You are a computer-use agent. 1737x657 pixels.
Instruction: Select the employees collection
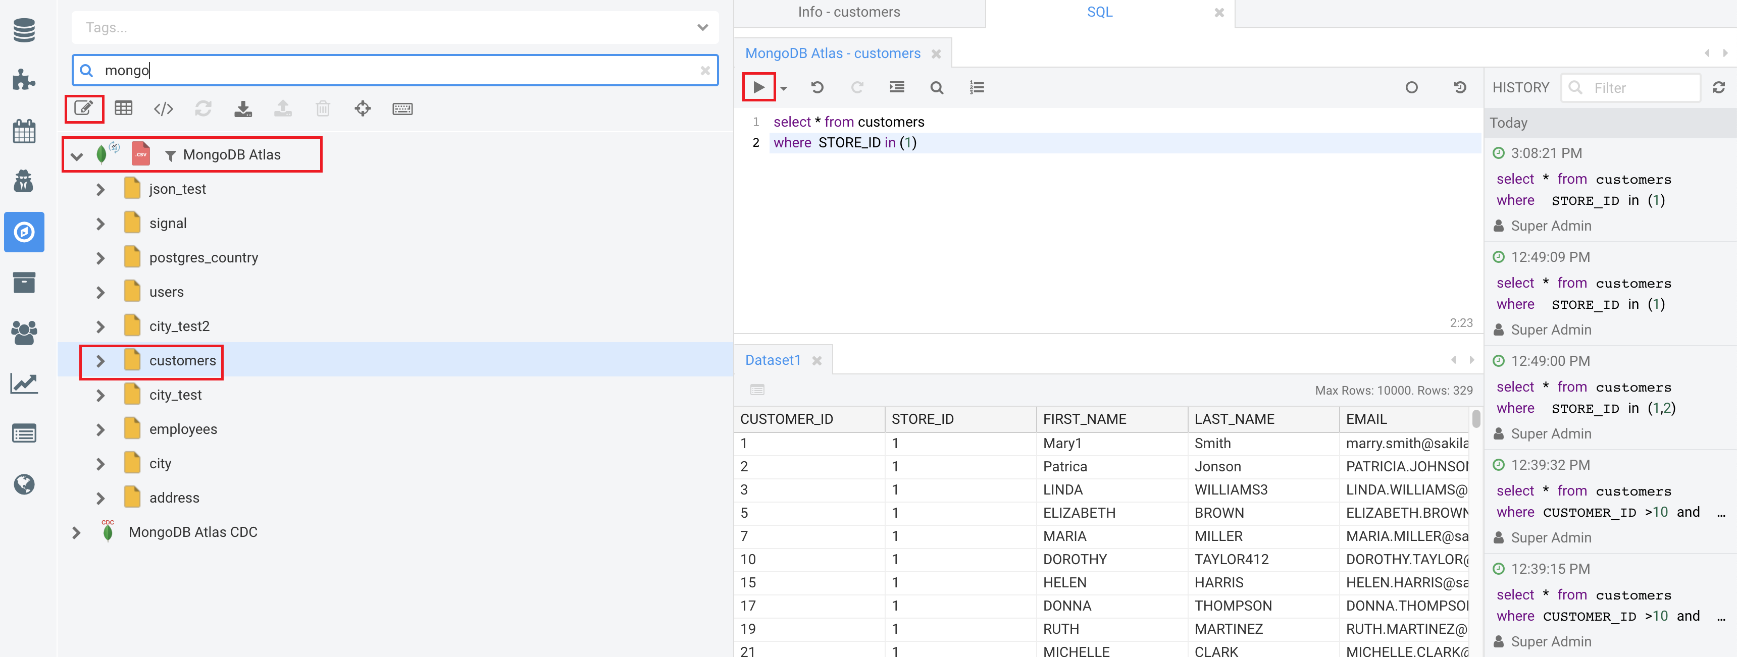pyautogui.click(x=183, y=429)
